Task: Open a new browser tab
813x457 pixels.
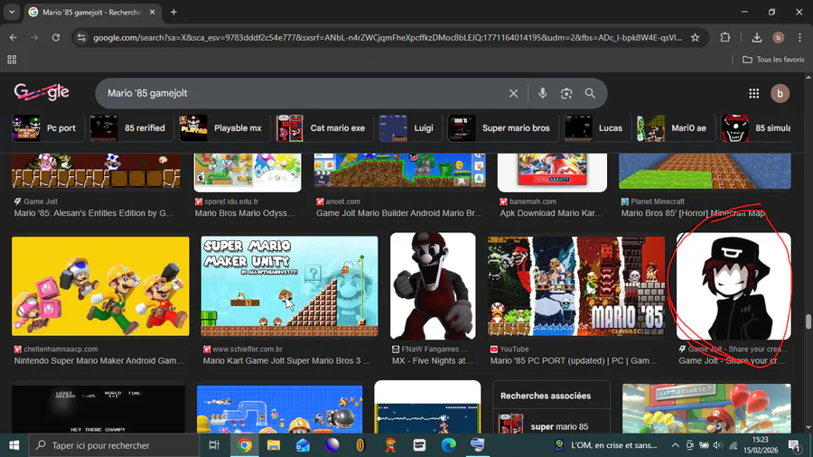Action: coord(173,12)
